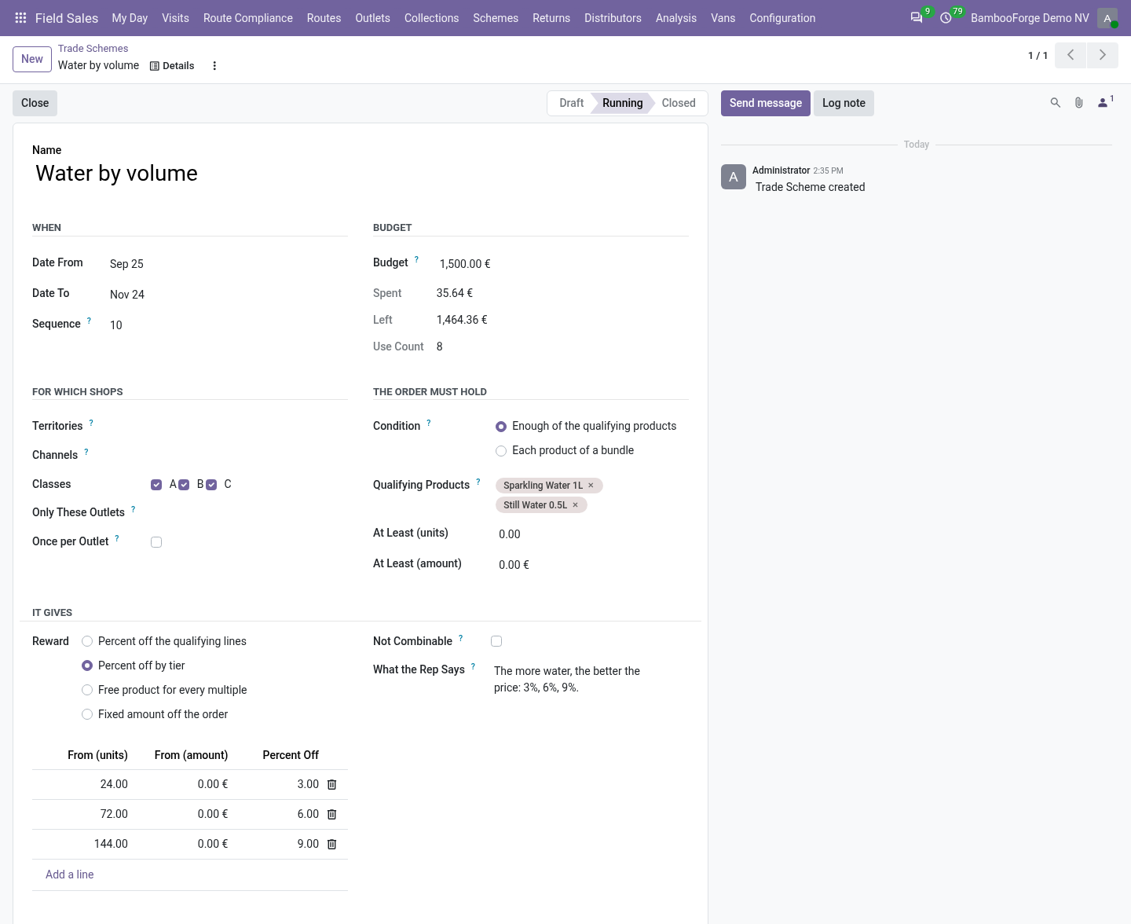This screenshot has width=1131, height=924.
Task: Open the Configuration menu
Action: coord(782,18)
